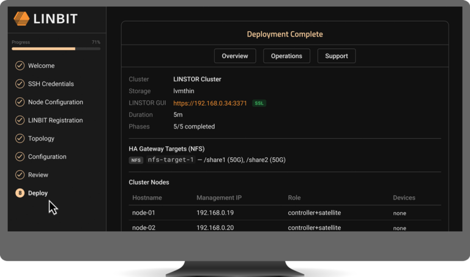Click the LINBIT Registration checkmark icon
470x277 pixels.
20,120
